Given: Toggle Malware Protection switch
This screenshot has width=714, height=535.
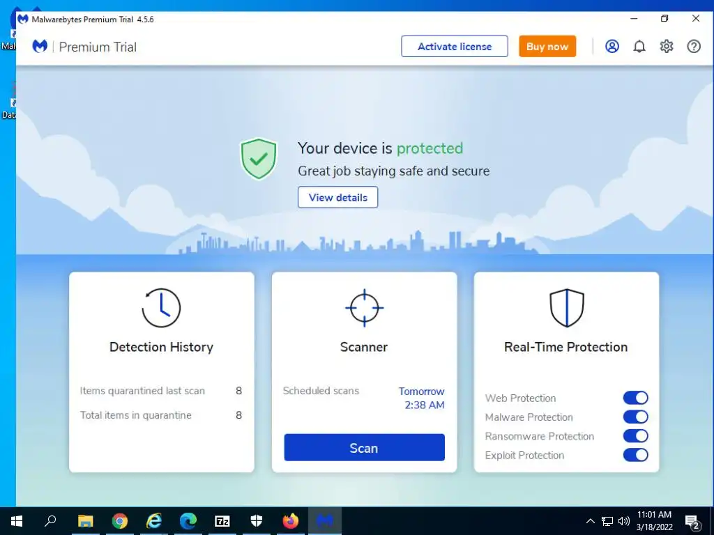Looking at the screenshot, I should pos(636,417).
